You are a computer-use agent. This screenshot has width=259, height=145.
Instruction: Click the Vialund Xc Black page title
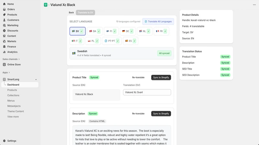point(63,5)
